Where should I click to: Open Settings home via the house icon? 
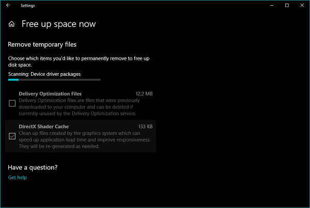[12, 24]
